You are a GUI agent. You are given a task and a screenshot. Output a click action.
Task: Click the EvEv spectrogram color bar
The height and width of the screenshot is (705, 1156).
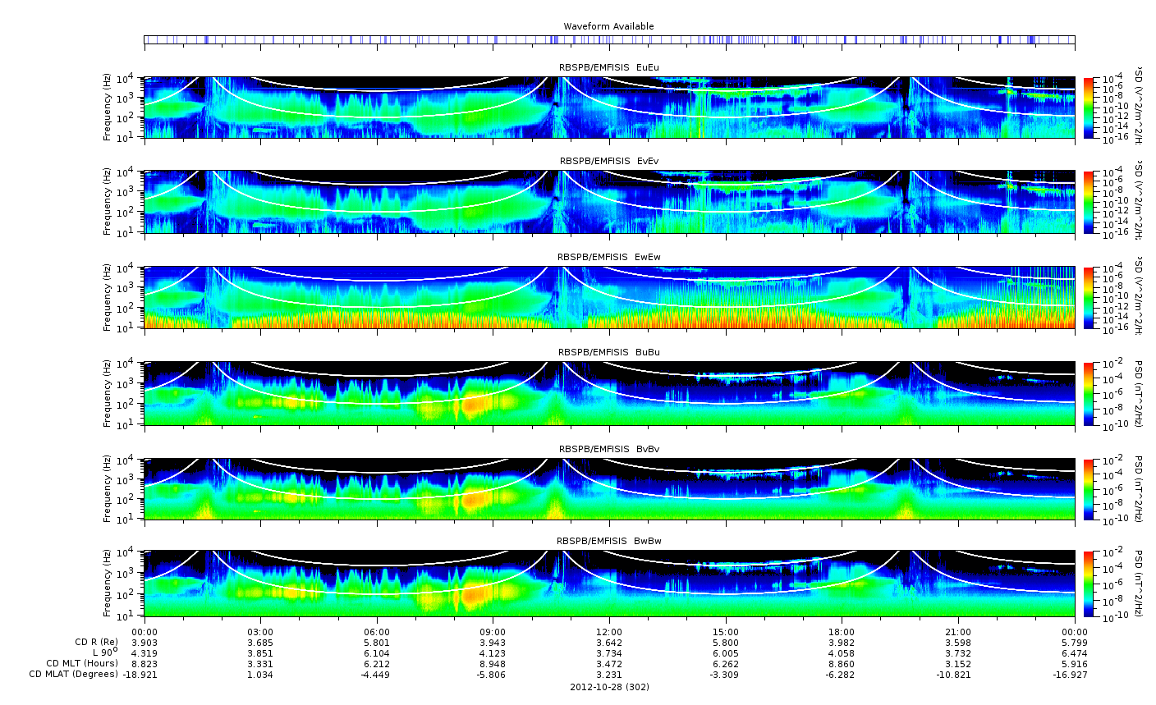(x=1089, y=202)
